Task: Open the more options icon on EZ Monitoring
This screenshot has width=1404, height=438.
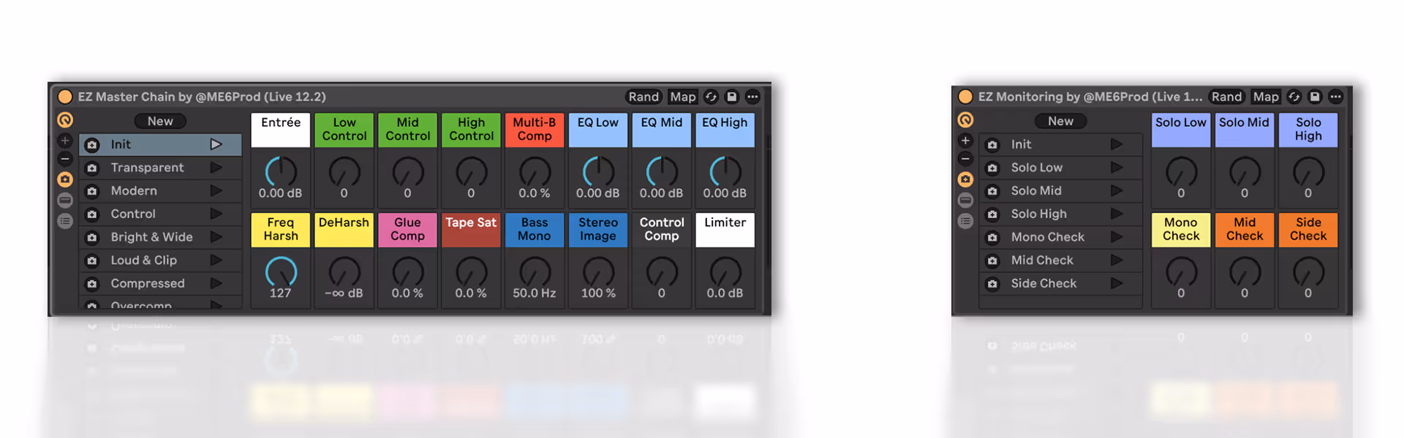Action: (x=1336, y=96)
